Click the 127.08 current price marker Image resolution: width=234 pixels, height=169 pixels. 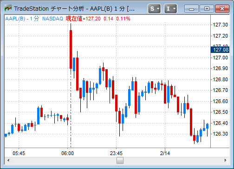[220, 50]
